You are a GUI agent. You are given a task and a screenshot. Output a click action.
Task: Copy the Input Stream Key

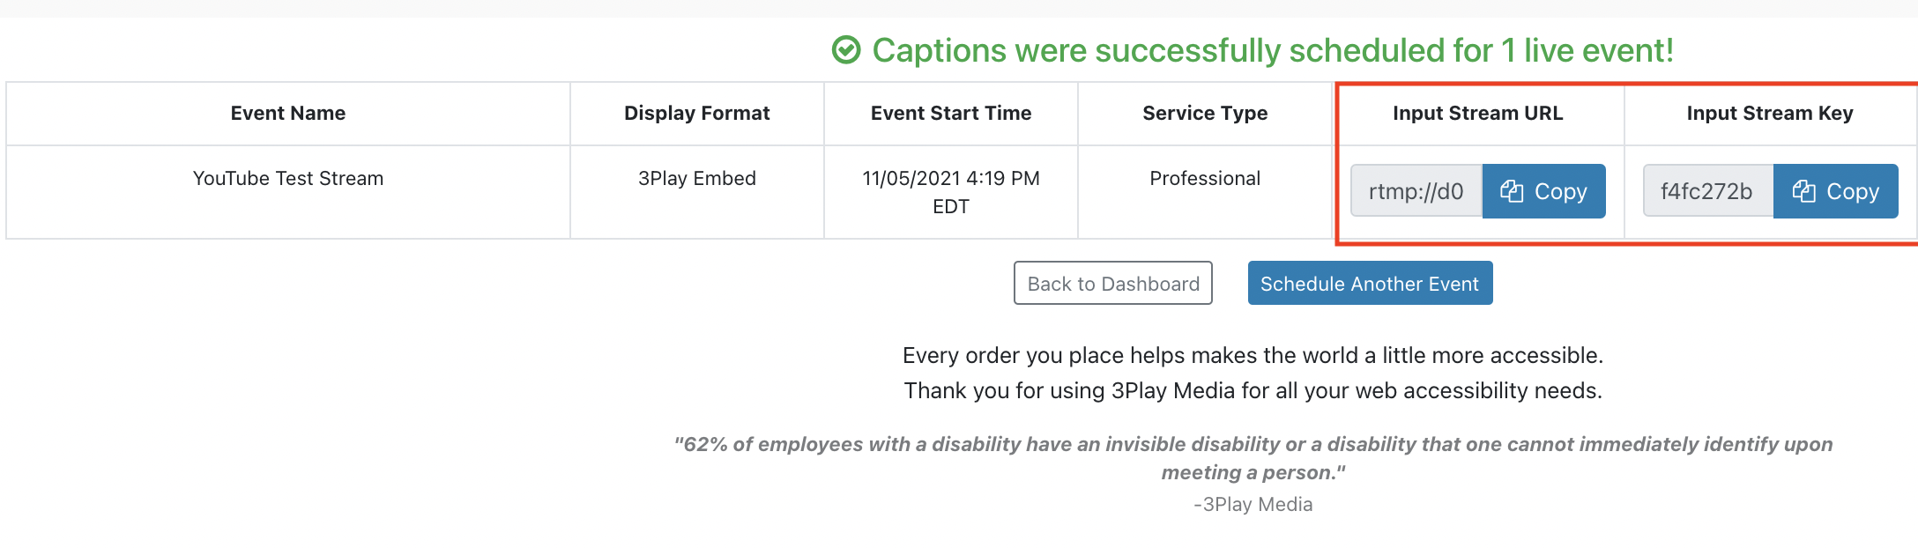pos(1835,191)
